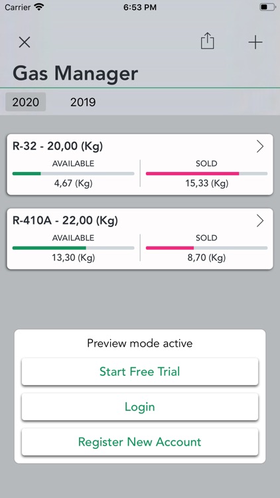The height and width of the screenshot is (498, 280).
Task: Open the R-410A - 22,00 (Kg) card title
Action: (x=65, y=220)
